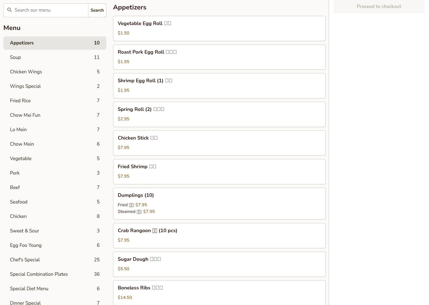
Task: Select Crab Rangoon (10 pcs) item
Action: tap(219, 236)
